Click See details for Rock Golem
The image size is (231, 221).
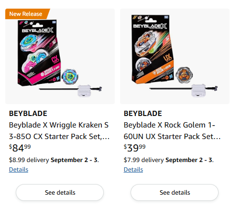coord(175,192)
